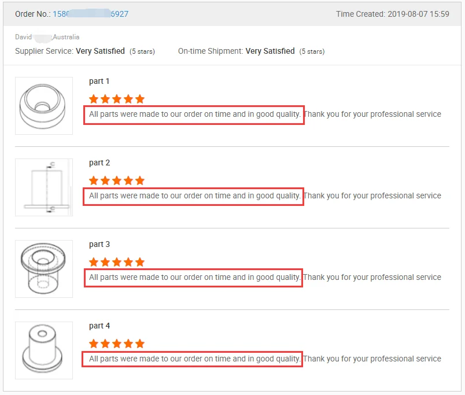Viewport: 465px width, 395px height.
Task: Click the star rating under part 1
Action: pyautogui.click(x=117, y=99)
